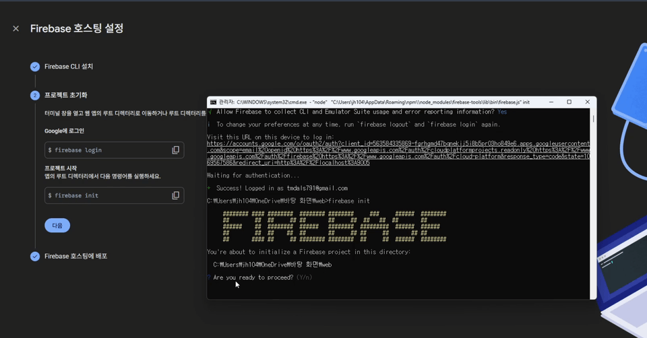Close the command prompt window
Viewport: 647px width, 338px height.
coord(588,102)
